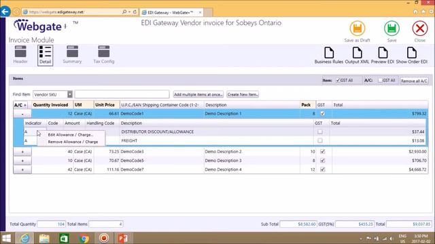435x244 pixels.
Task: Toggle GST for Distributor Discount/Allowance
Action: pos(320,131)
